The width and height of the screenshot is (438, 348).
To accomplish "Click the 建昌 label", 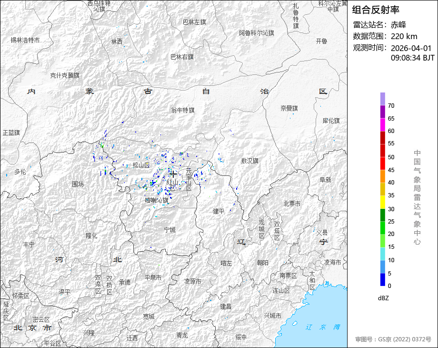I will 226,307.
